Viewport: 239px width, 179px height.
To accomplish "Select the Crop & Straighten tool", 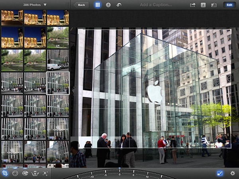I will tap(5, 173).
